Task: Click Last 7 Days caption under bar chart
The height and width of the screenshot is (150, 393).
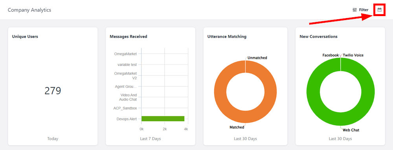Action: click(151, 139)
